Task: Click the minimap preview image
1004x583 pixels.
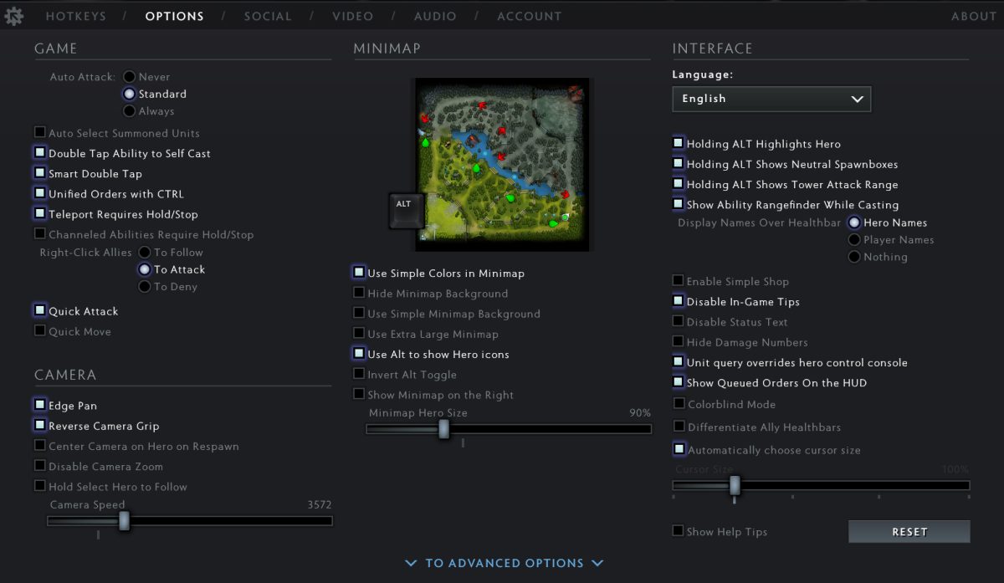Action: [500, 164]
